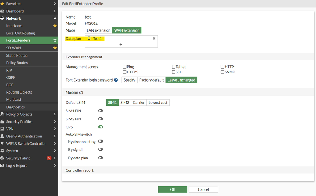Set Default SIM to Lowest cost
The height and width of the screenshot is (196, 316).
pyautogui.click(x=158, y=102)
